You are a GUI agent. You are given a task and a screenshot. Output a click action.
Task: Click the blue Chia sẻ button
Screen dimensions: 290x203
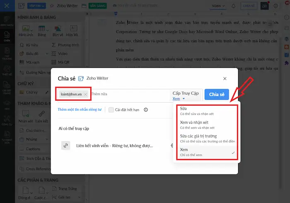[217, 94]
